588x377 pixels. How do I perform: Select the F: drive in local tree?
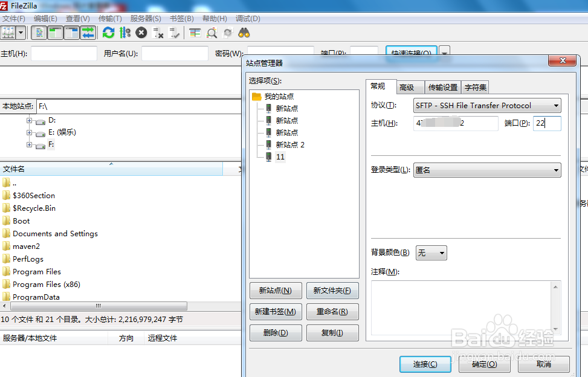[51, 144]
